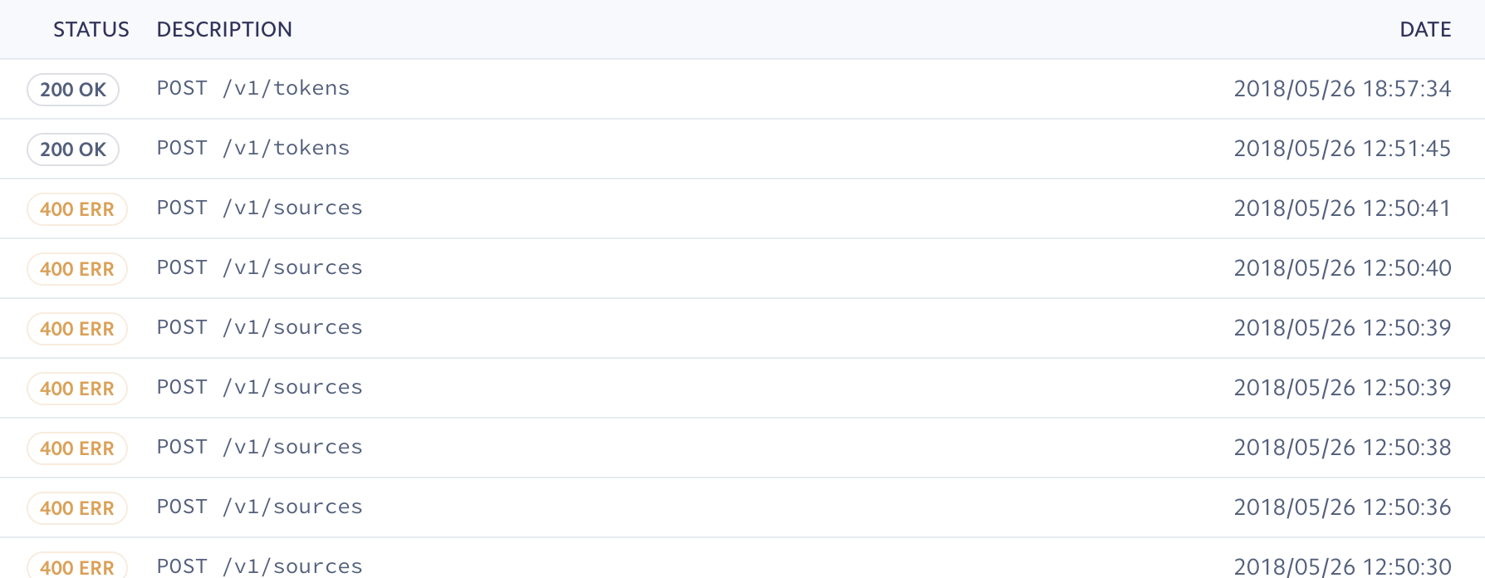
Task: Select the date 2018/05/26 12:50:36
Action: pos(1342,507)
